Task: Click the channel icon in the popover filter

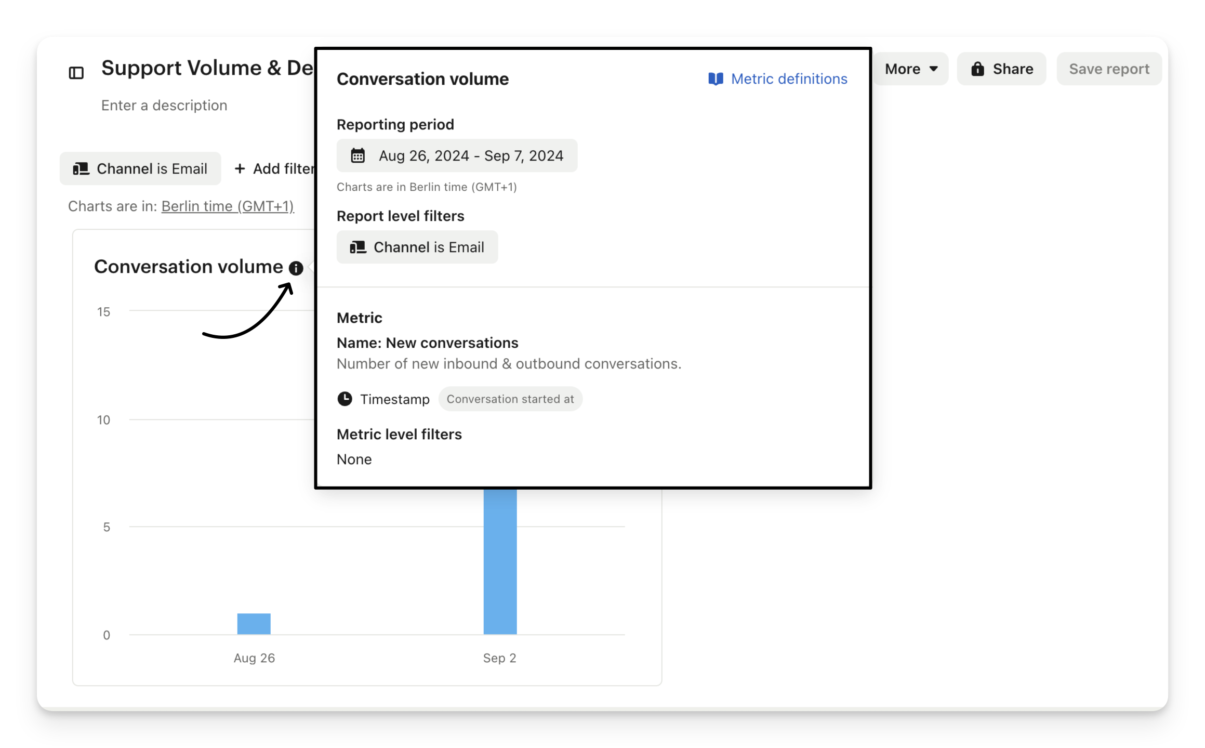Action: [x=357, y=247]
